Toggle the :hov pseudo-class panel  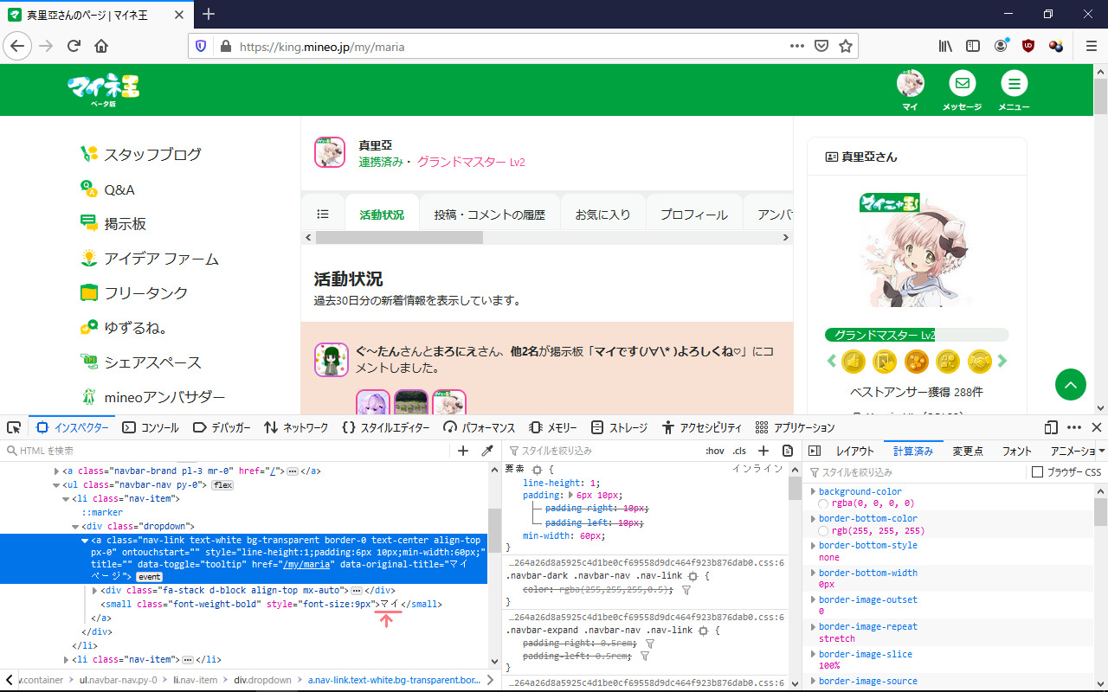[x=715, y=451]
